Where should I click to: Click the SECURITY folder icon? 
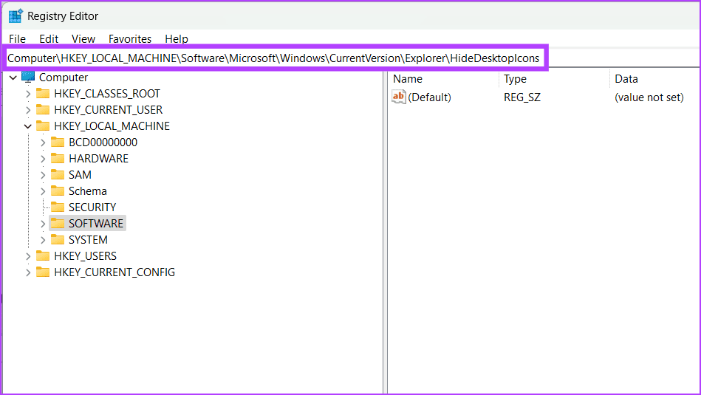point(58,207)
